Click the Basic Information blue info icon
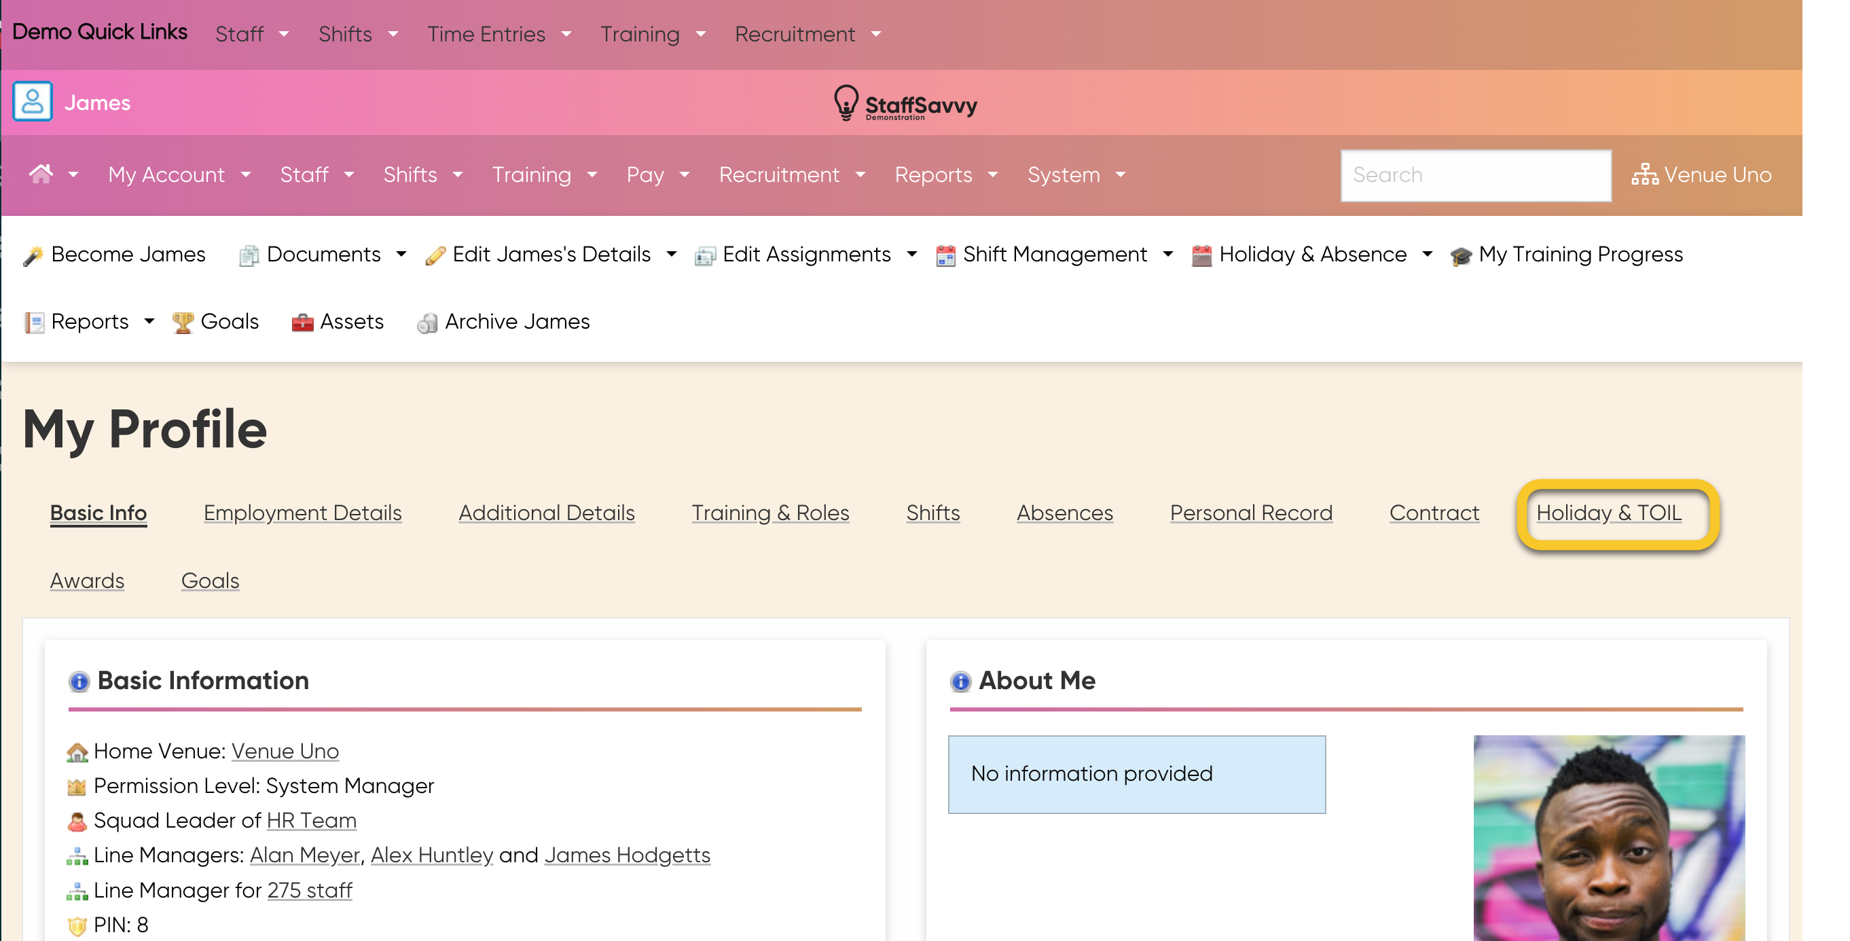This screenshot has width=1850, height=941. tap(79, 680)
